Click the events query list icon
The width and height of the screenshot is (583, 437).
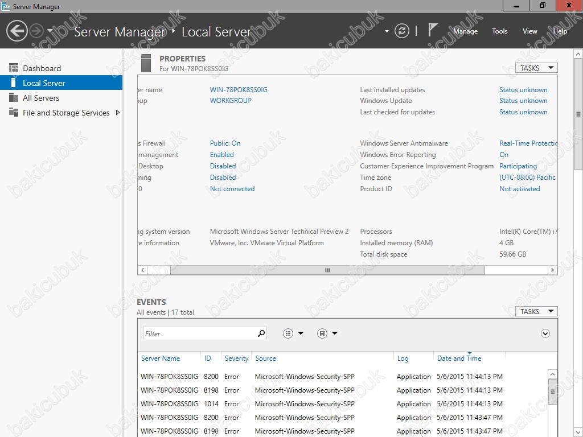288,333
